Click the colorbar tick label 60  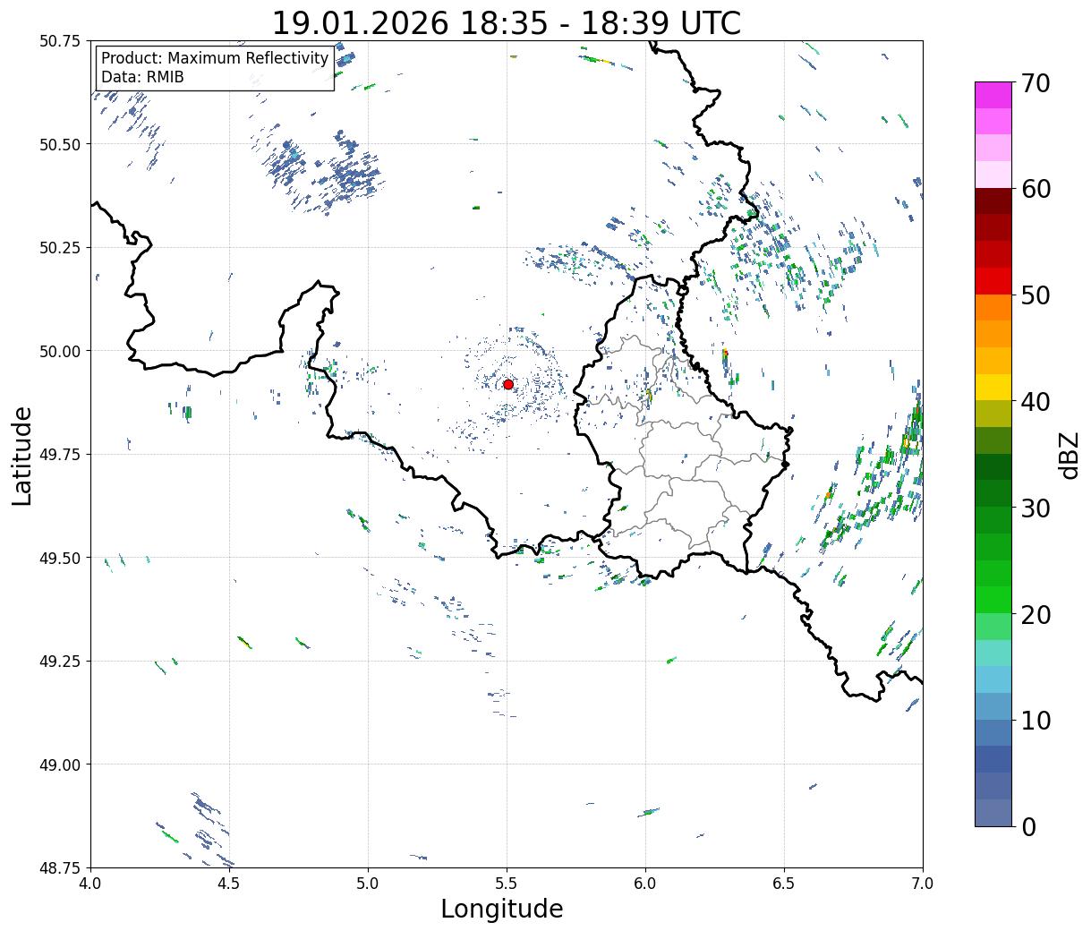click(1035, 189)
